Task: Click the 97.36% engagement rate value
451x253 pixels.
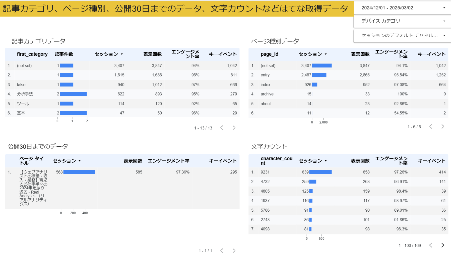Action: (183, 172)
